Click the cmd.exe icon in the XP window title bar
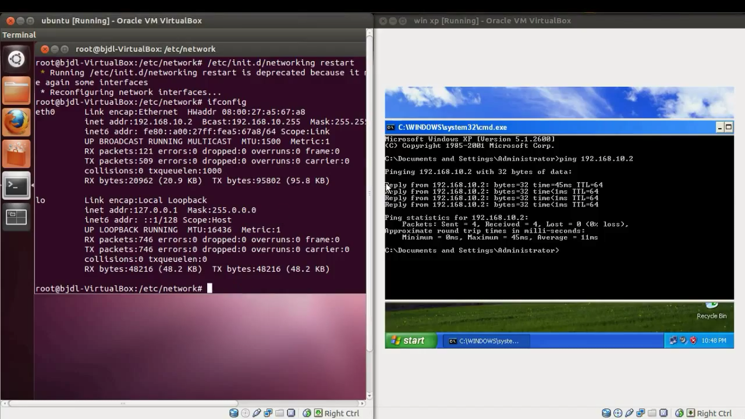Image resolution: width=745 pixels, height=419 pixels. coord(391,127)
